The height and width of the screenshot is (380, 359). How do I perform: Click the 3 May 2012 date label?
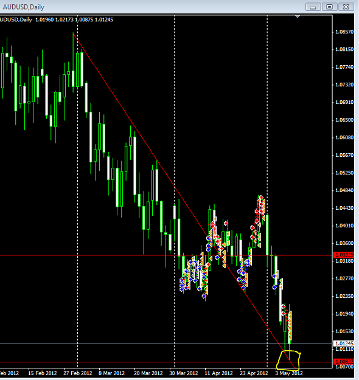click(x=288, y=373)
